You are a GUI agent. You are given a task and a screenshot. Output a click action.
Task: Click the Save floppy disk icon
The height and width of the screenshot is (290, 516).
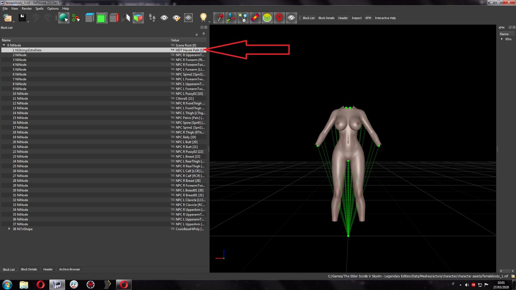click(22, 18)
